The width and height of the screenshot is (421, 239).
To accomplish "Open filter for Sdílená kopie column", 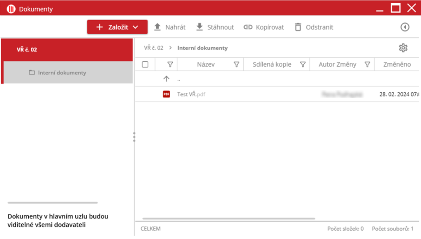I will 303,65.
